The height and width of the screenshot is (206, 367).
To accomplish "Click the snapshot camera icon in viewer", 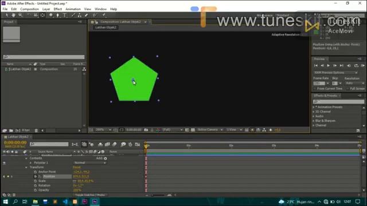I will [x=146, y=130].
